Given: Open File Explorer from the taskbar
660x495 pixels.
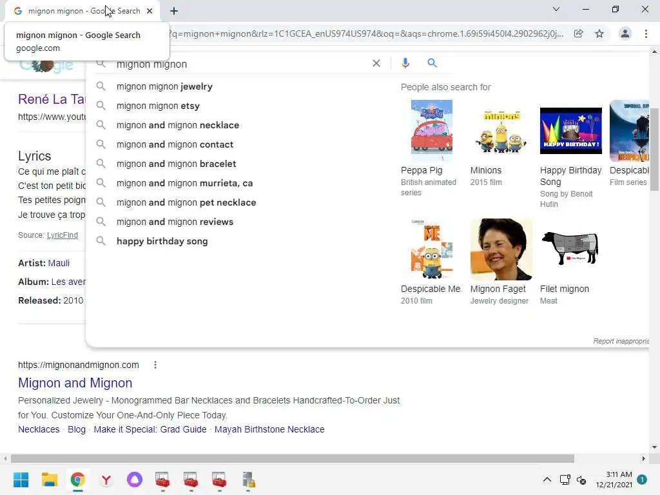Looking at the screenshot, I should point(49,480).
